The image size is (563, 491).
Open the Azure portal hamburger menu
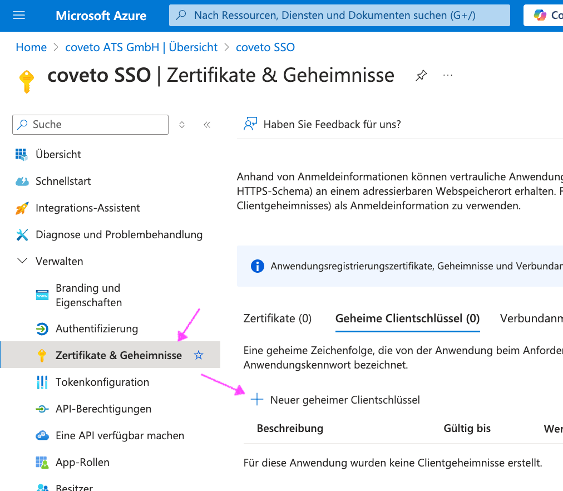point(19,15)
